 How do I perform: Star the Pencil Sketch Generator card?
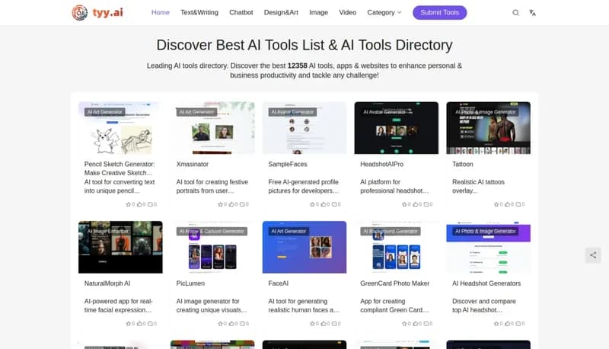click(x=128, y=204)
